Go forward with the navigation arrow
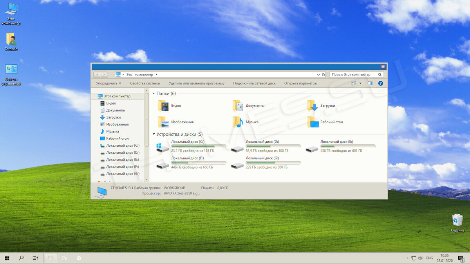 (104, 74)
